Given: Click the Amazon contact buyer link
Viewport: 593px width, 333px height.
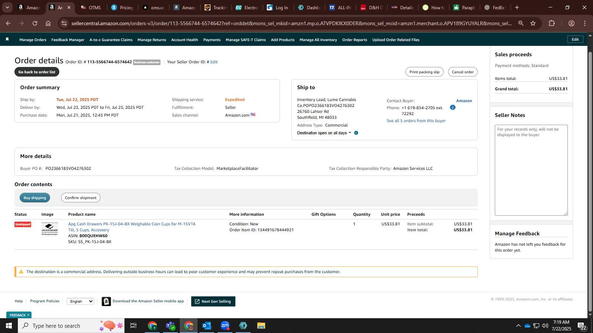Looking at the screenshot, I should coord(464,101).
